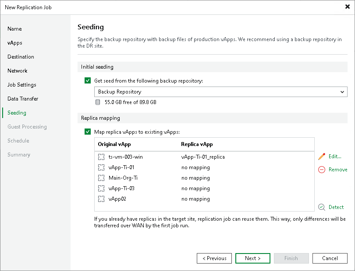Viewport: 355px width, 271px height.
Task: Click the vApp icon beside vApp02
Action: [x=101, y=199]
